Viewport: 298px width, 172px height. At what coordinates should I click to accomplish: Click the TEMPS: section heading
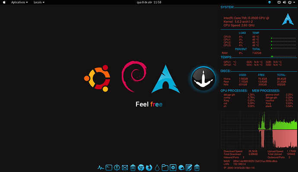tap(226, 57)
